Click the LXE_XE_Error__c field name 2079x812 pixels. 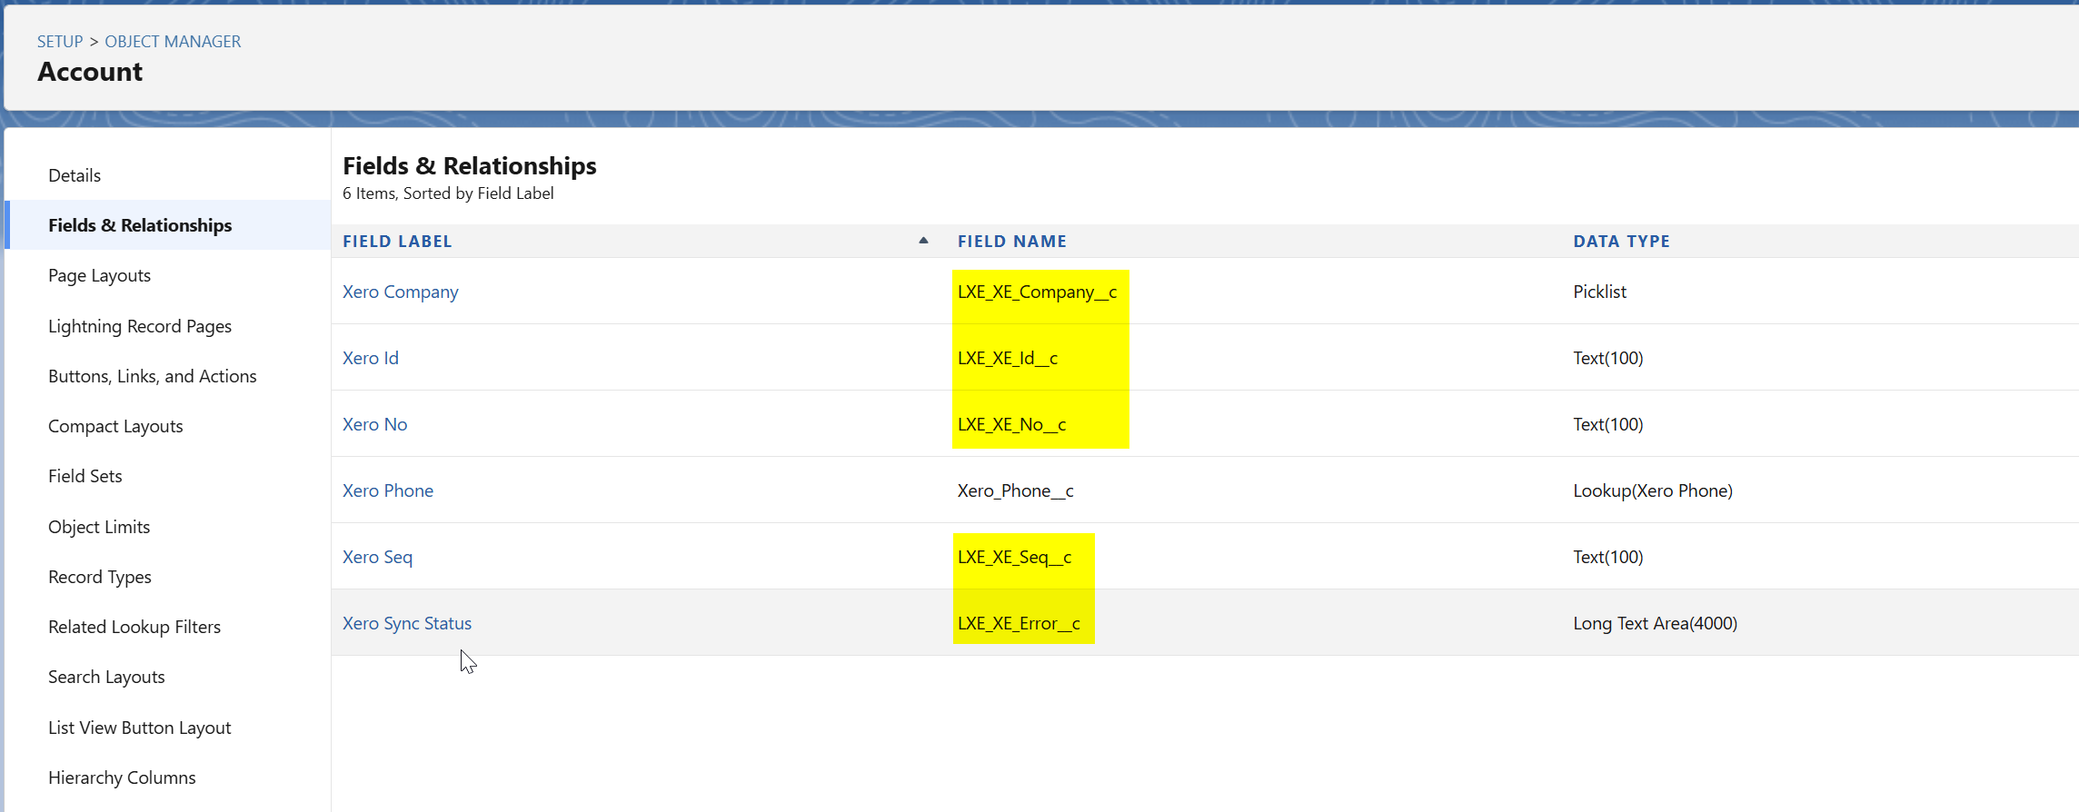[x=1020, y=623]
